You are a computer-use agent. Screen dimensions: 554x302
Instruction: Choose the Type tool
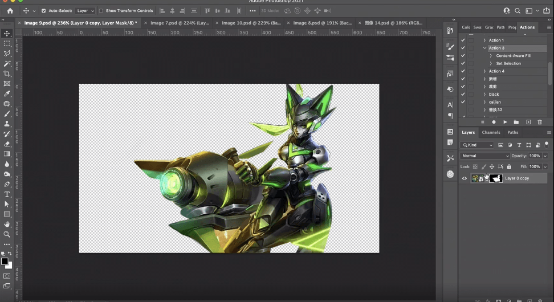click(x=7, y=194)
